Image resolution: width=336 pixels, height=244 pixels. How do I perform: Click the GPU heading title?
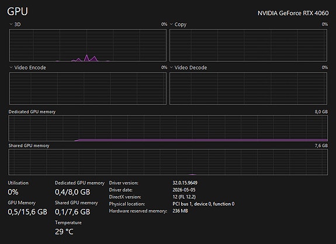click(18, 11)
